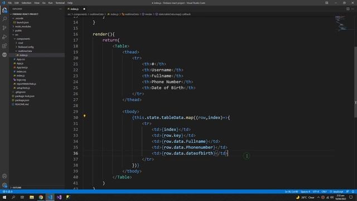Open the Search view in activity bar

tap(4, 19)
